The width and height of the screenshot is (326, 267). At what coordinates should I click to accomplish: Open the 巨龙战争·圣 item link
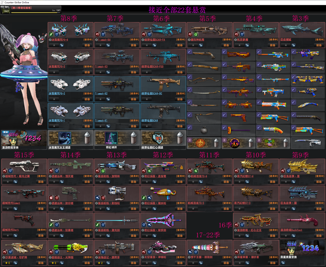pos(292,176)
